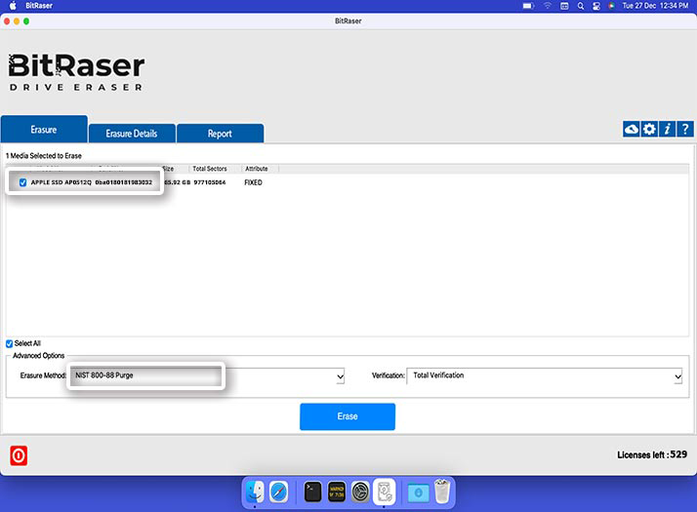Open Downloads folder in dock
The width and height of the screenshot is (697, 512).
coord(418,492)
